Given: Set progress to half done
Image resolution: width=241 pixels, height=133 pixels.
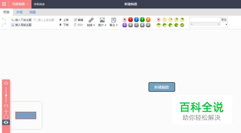Looking at the screenshot, I should coord(158,25).
